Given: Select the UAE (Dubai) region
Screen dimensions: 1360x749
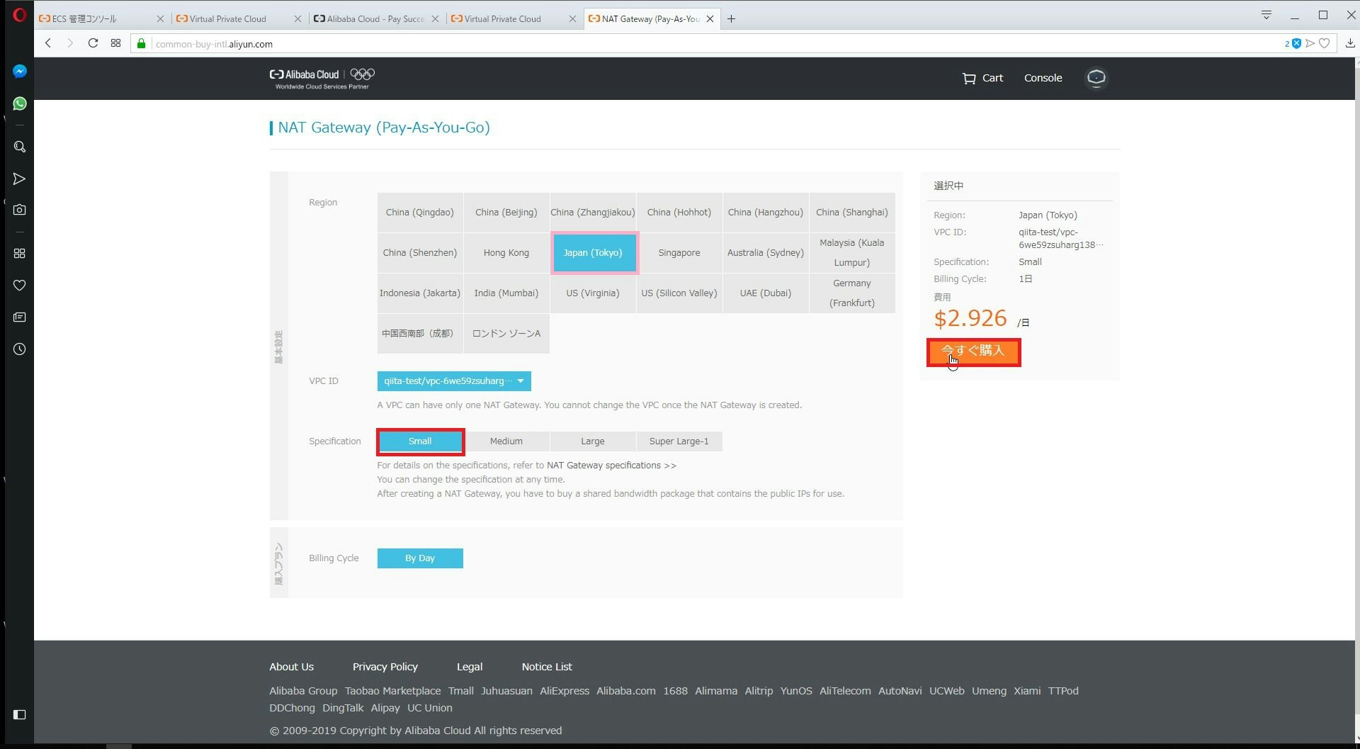Looking at the screenshot, I should tap(766, 293).
